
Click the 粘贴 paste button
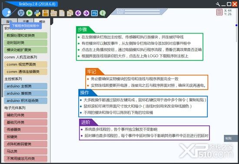point(231,138)
